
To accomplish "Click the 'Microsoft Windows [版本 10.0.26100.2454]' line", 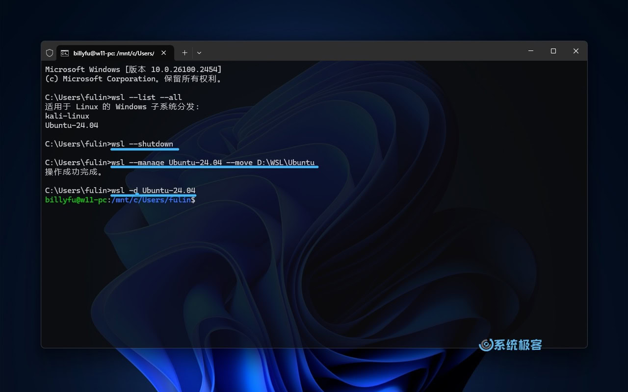I will coord(133,70).
